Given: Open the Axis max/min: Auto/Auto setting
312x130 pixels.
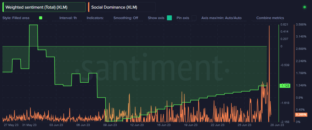Looking at the screenshot, I should pos(221,18).
